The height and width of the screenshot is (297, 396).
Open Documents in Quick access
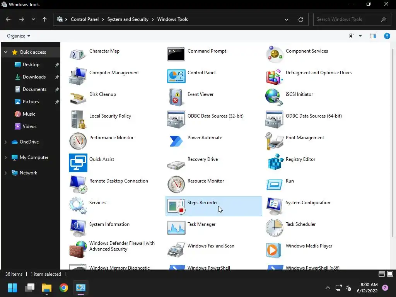[34, 89]
